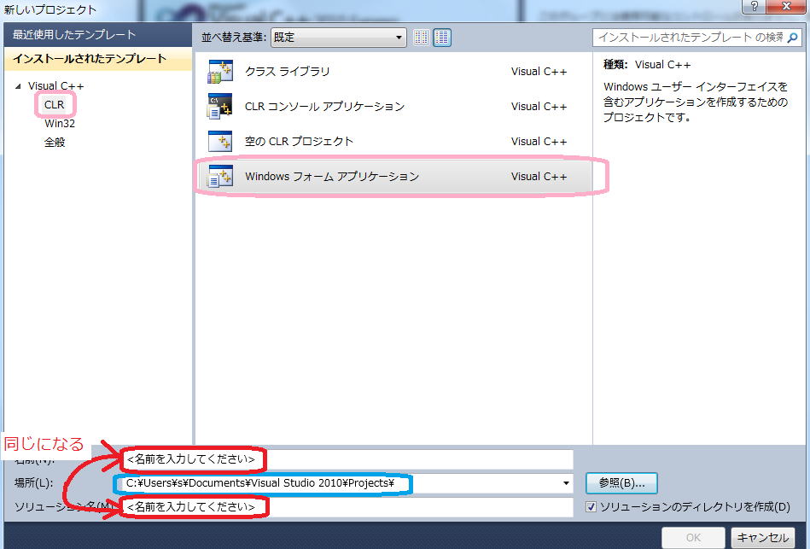Open インストールされたテンプレート section
The height and width of the screenshot is (549, 810).
click(x=97, y=58)
